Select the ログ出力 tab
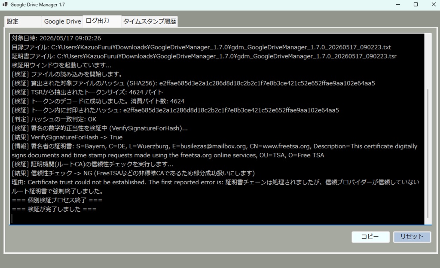 tap(102, 21)
